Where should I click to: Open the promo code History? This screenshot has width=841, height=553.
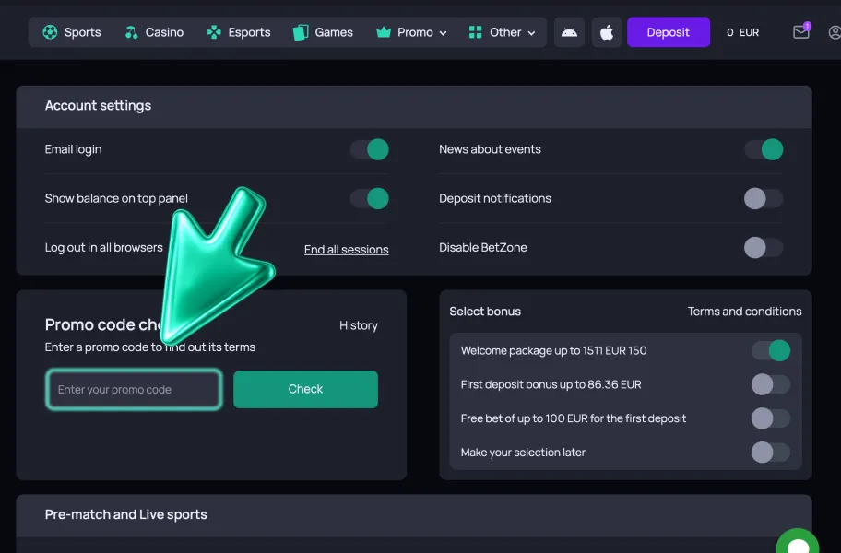pos(358,324)
